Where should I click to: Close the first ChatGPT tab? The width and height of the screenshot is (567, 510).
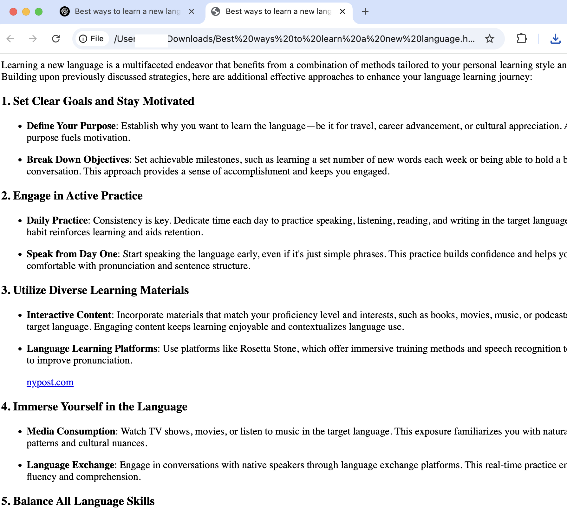point(192,11)
